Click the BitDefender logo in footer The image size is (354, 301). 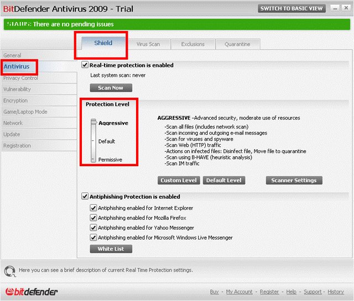point(32,291)
